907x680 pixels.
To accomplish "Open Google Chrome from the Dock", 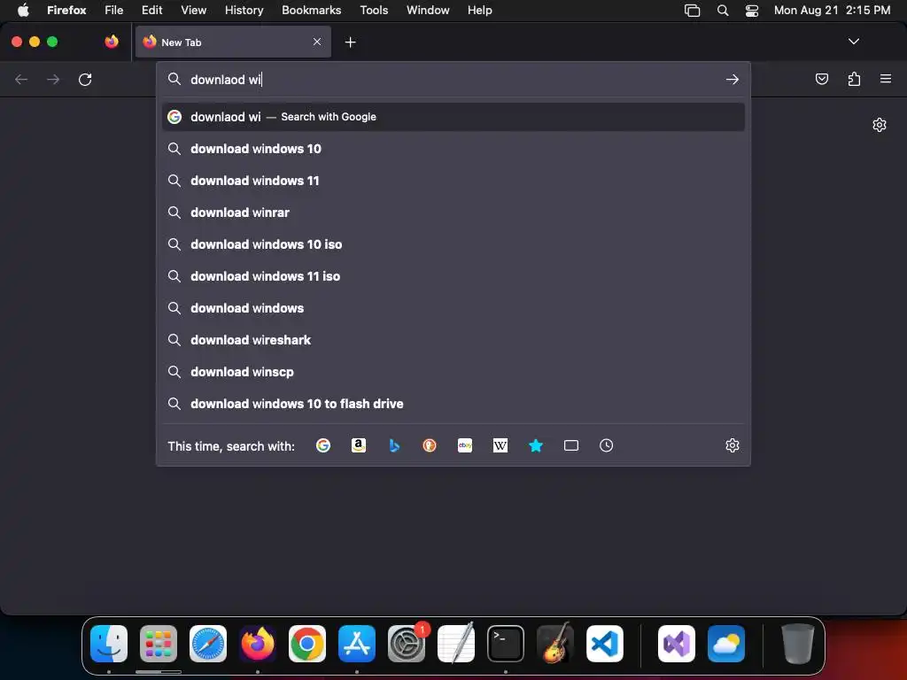I will (x=307, y=644).
